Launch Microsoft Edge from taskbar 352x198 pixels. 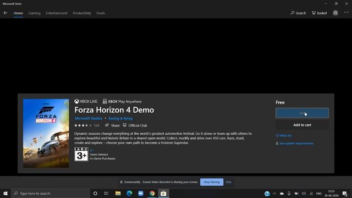click(x=129, y=193)
